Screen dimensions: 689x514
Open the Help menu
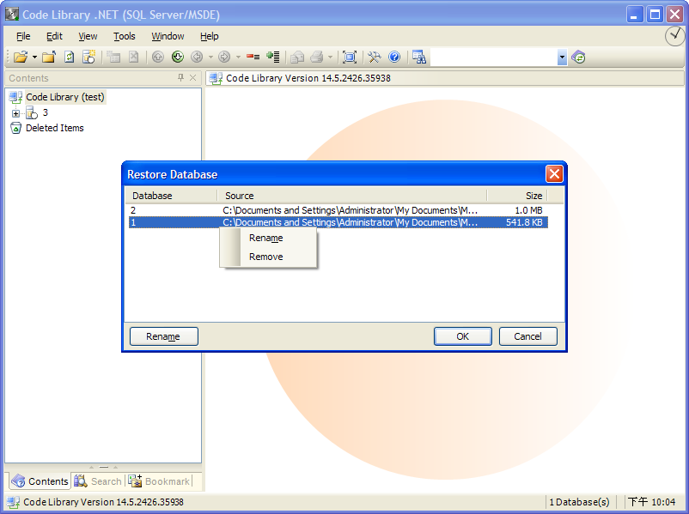pos(209,36)
